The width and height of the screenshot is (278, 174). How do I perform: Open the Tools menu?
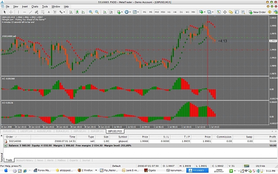tap(45, 7)
